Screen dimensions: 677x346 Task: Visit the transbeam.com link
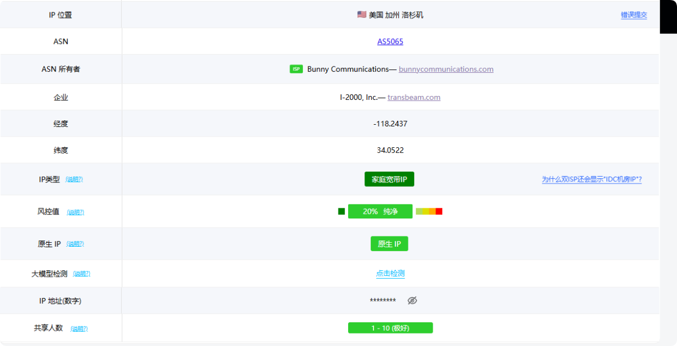tap(414, 97)
